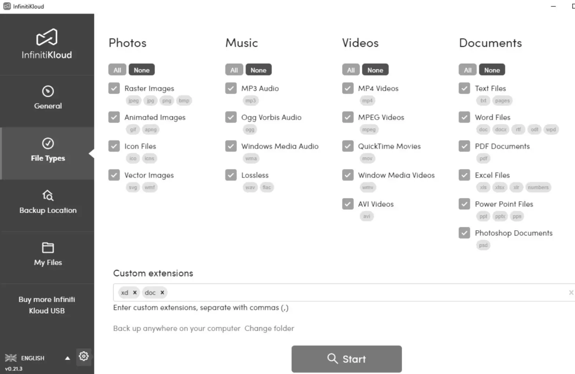Open the Backup Location icon
The image size is (575, 374).
tap(48, 195)
